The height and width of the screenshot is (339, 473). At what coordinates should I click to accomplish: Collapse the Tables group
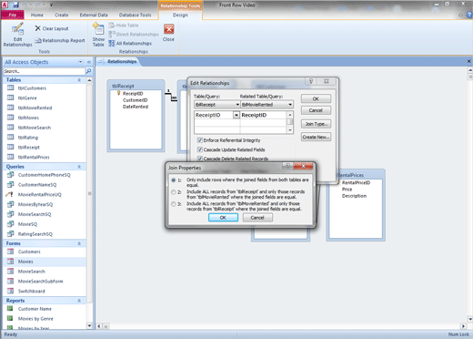[x=79, y=80]
